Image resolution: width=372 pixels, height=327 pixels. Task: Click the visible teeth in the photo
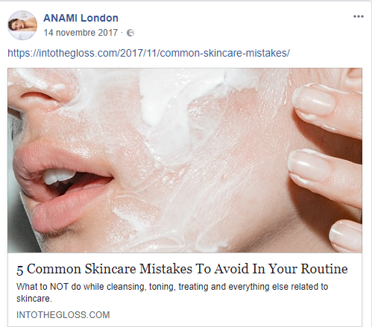pos(57,177)
